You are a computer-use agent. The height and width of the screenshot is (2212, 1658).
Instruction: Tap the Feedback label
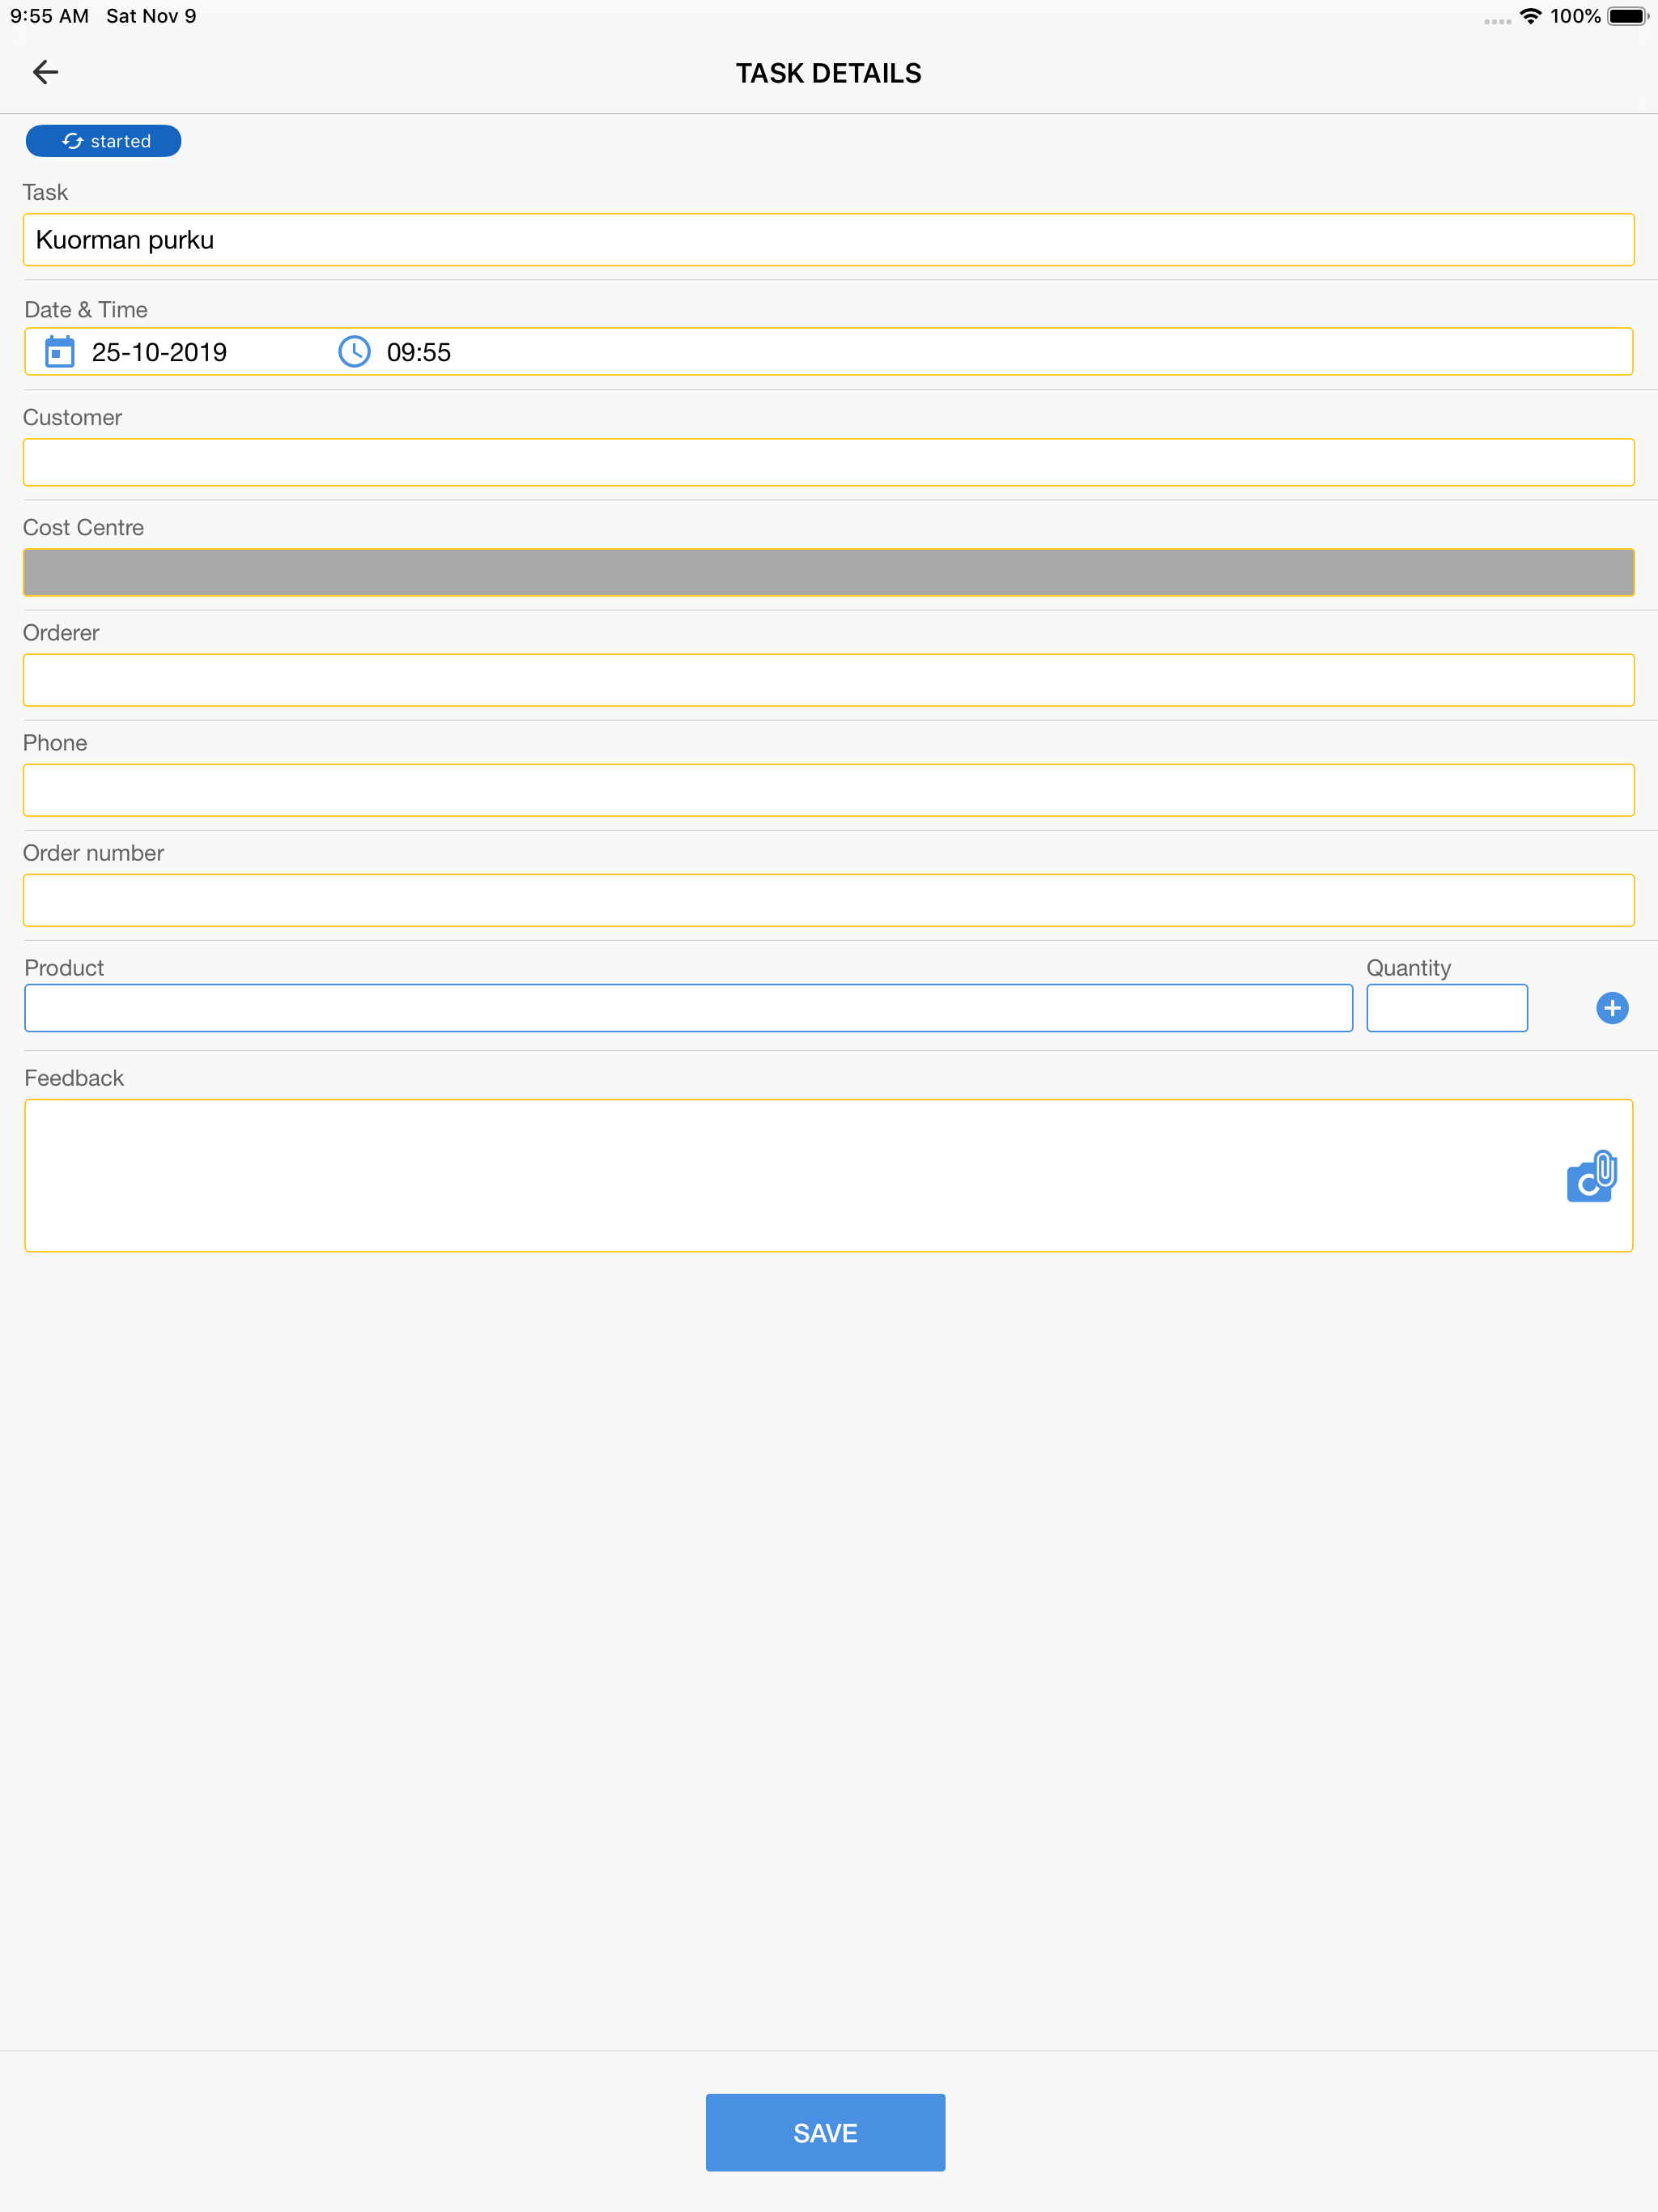pos(74,1078)
